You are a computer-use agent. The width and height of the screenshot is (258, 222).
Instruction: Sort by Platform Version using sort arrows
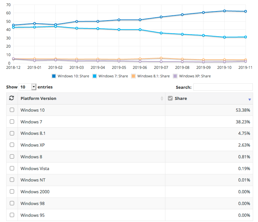[162, 98]
